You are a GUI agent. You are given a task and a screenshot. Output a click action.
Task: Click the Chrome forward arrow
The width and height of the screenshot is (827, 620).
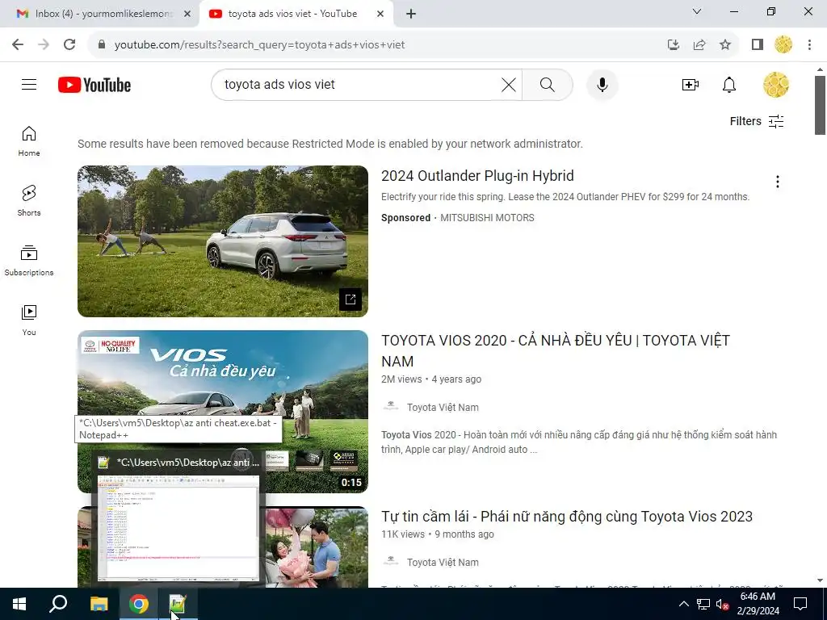(x=44, y=44)
